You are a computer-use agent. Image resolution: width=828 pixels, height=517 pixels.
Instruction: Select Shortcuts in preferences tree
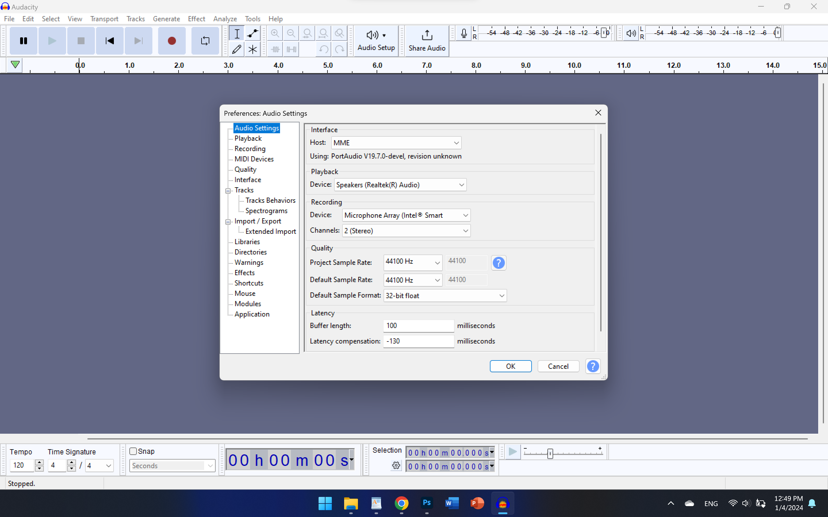point(249,283)
